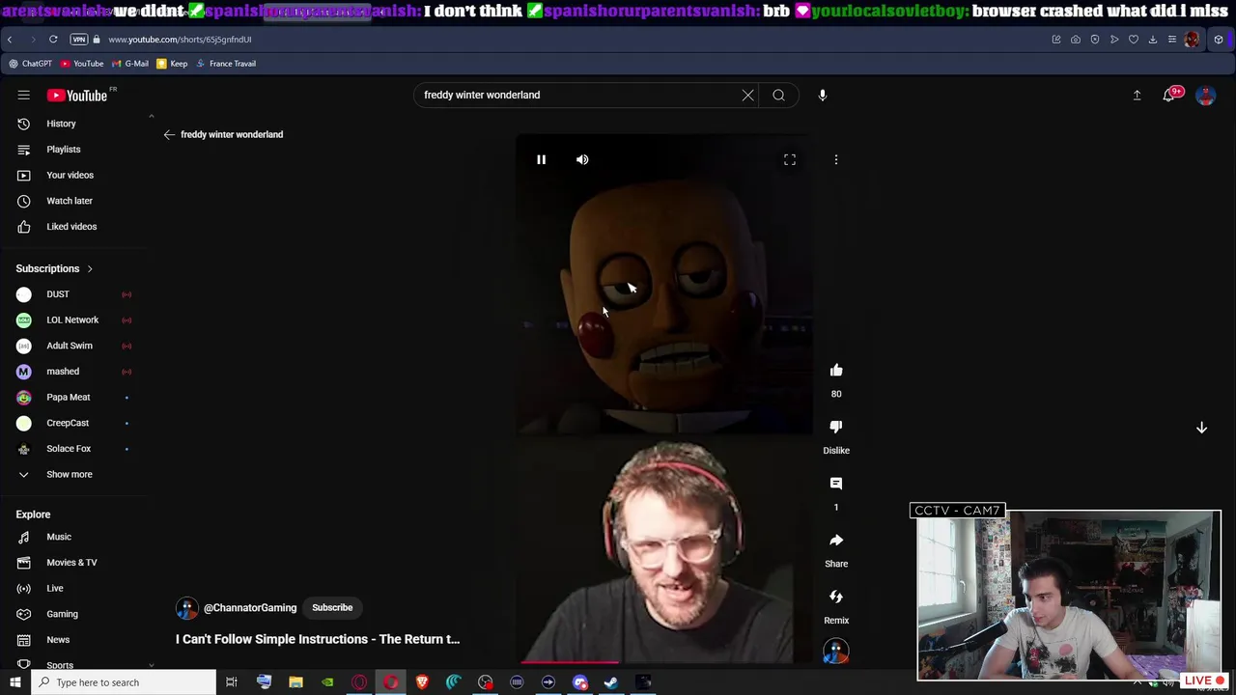Enter fullscreen on the Short

790,159
